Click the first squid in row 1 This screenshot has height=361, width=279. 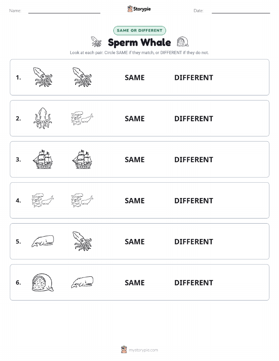pos(43,77)
